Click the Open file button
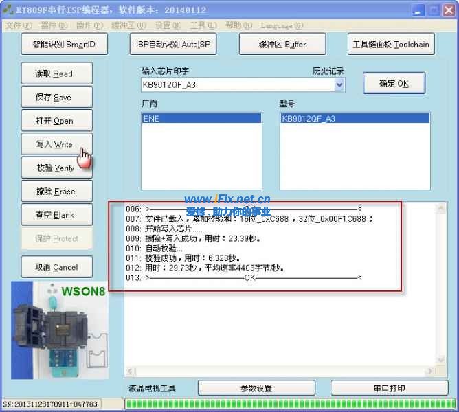The height and width of the screenshot is (412, 459). (x=54, y=121)
